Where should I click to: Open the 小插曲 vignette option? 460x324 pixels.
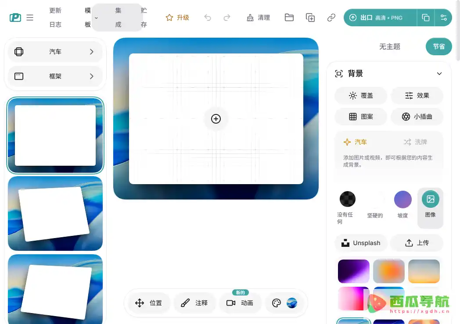417,117
